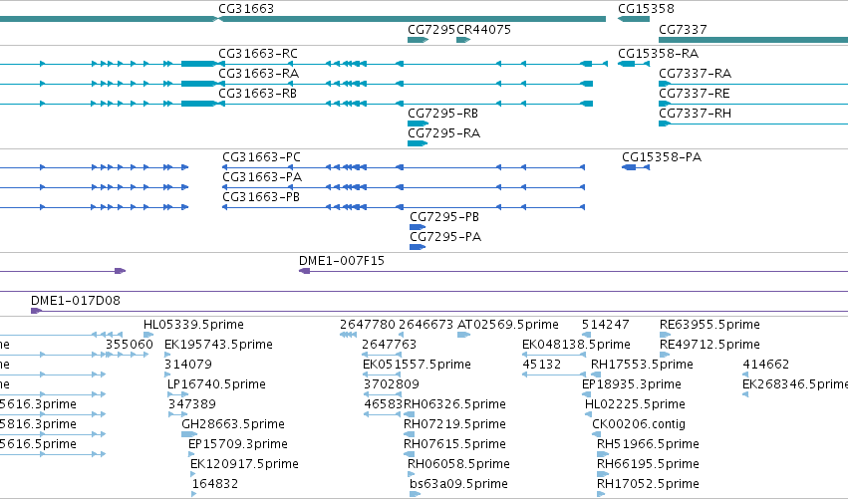The width and height of the screenshot is (848, 499).
Task: Click EST HL02225.5prime label
Action: tap(635, 405)
